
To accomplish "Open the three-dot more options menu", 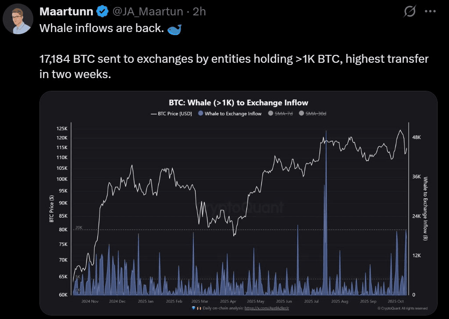I will [431, 12].
